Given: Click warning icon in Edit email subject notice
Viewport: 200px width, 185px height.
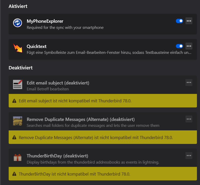Looking at the screenshot, I should [14, 101].
